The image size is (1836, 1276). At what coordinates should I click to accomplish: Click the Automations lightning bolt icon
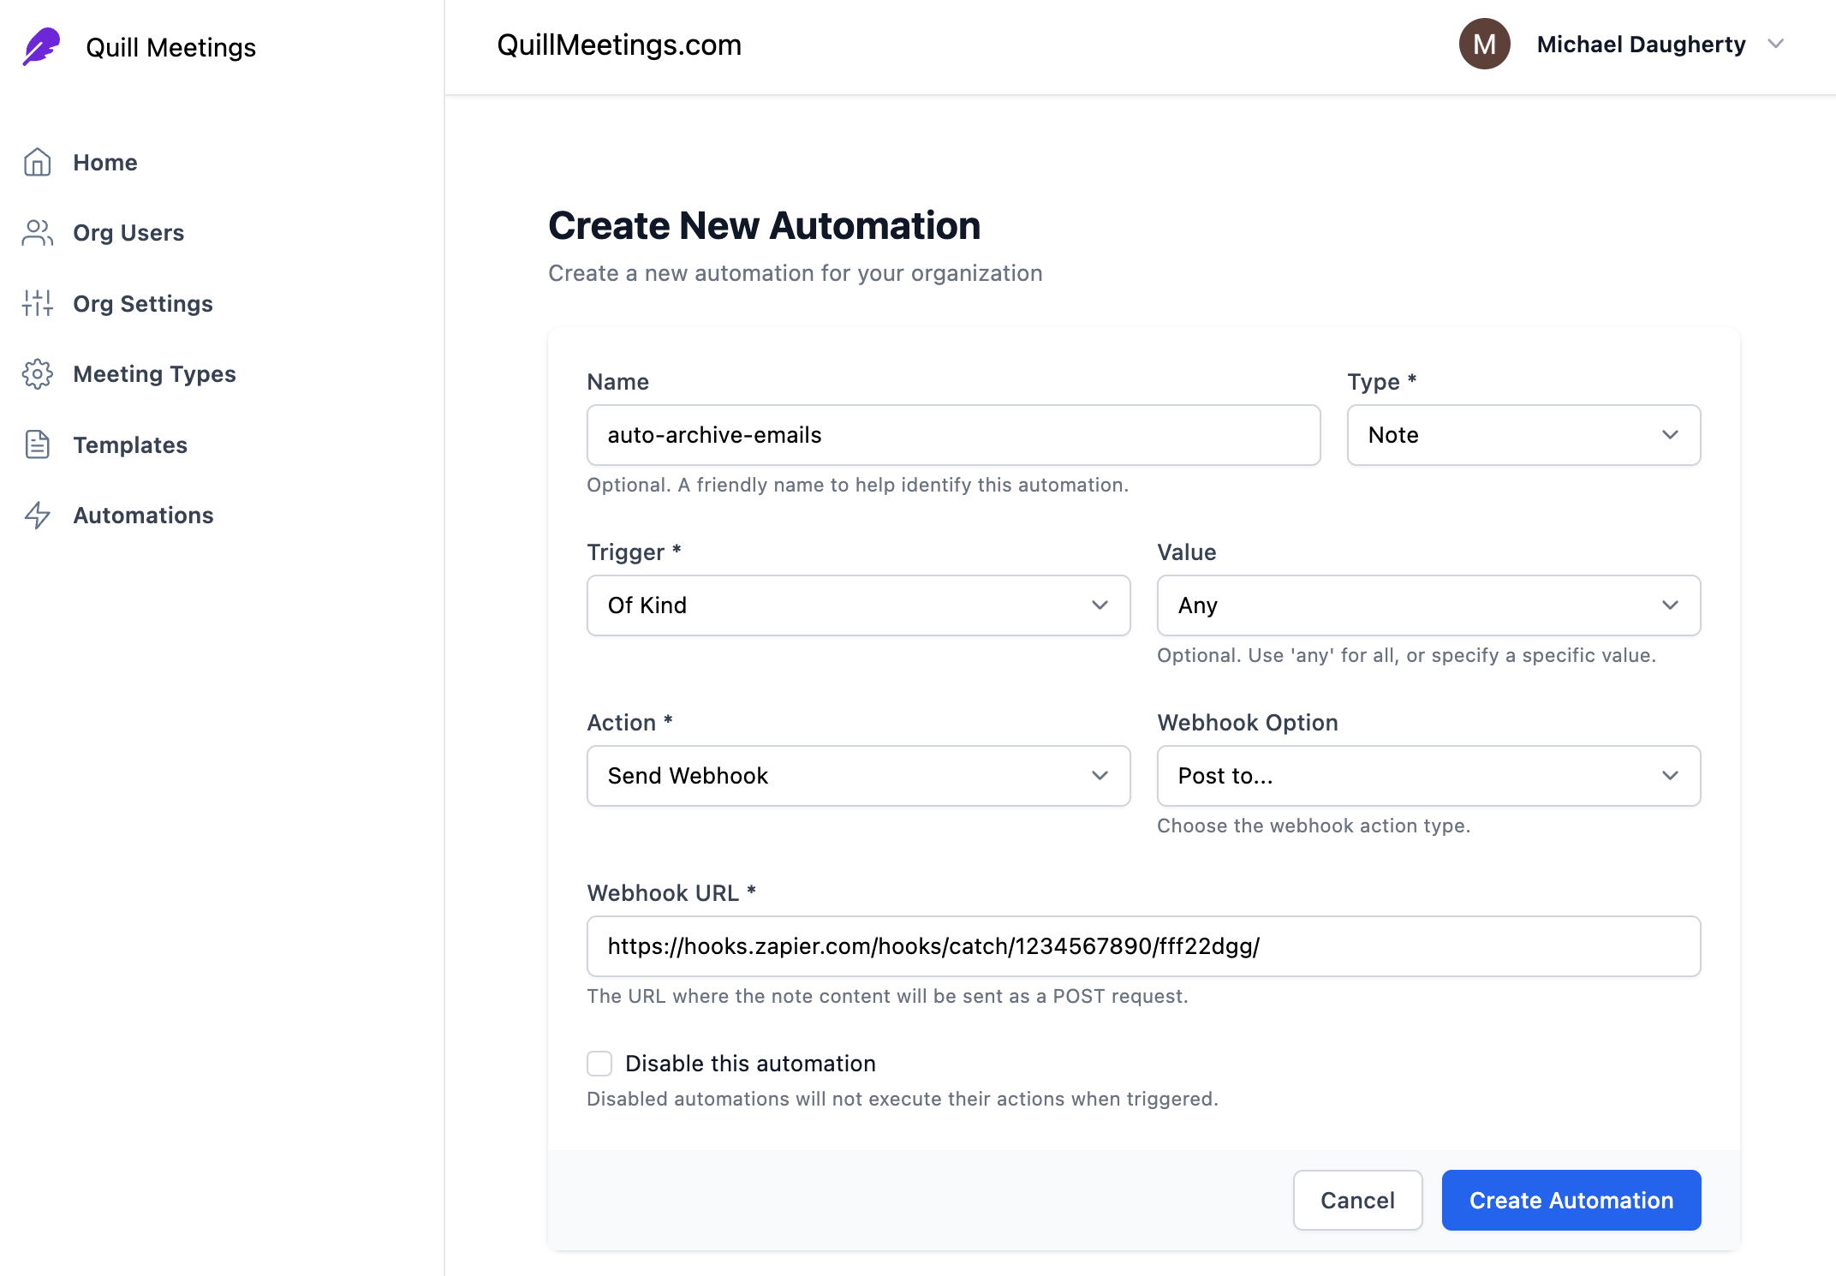37,515
